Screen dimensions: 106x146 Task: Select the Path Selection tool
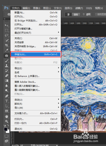[x=6, y=106]
